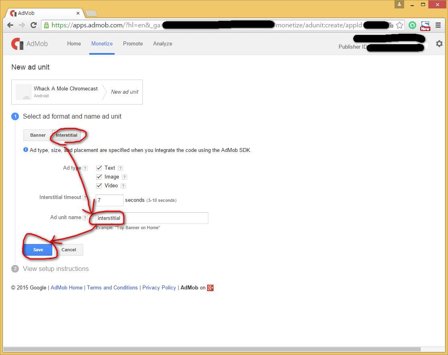448x355 pixels.
Task: Select the Interstitial ad format
Action: (x=66, y=135)
